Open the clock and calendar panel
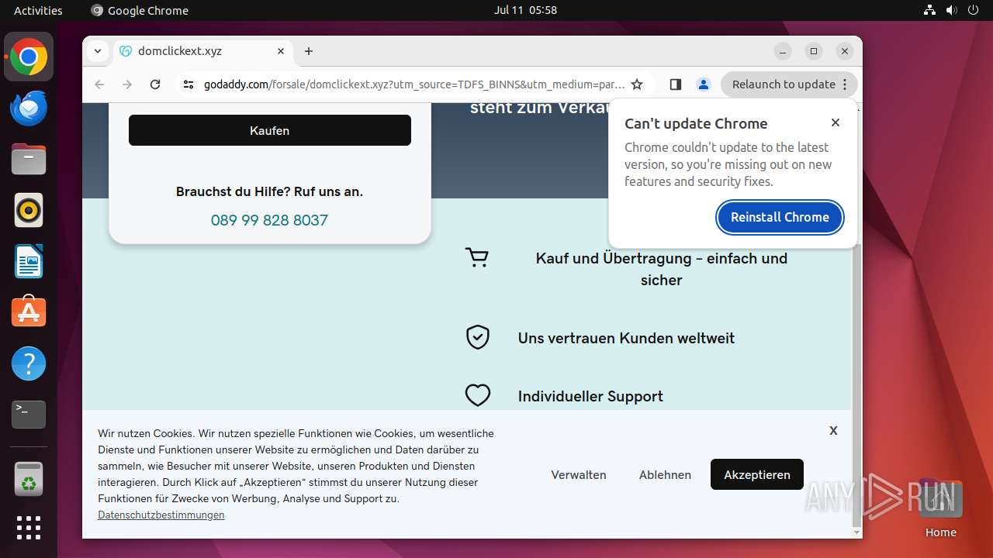Viewport: 993px width, 558px height. pos(525,10)
